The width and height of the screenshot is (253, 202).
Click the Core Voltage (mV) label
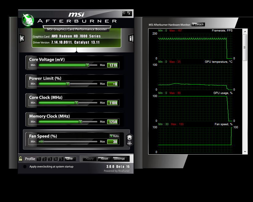(x=47, y=59)
